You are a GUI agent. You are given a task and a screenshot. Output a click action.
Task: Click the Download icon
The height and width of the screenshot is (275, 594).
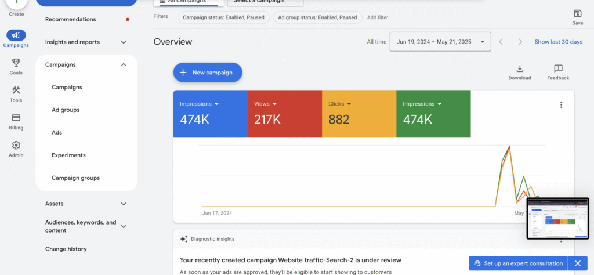520,69
